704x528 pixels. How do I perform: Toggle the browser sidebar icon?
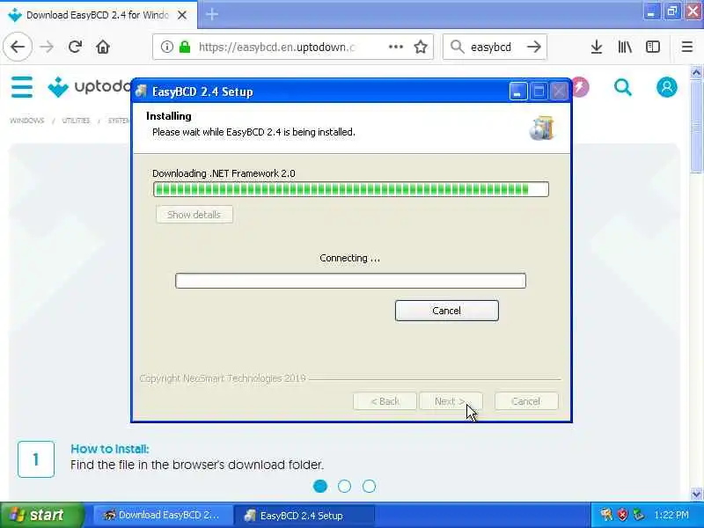[653, 47]
